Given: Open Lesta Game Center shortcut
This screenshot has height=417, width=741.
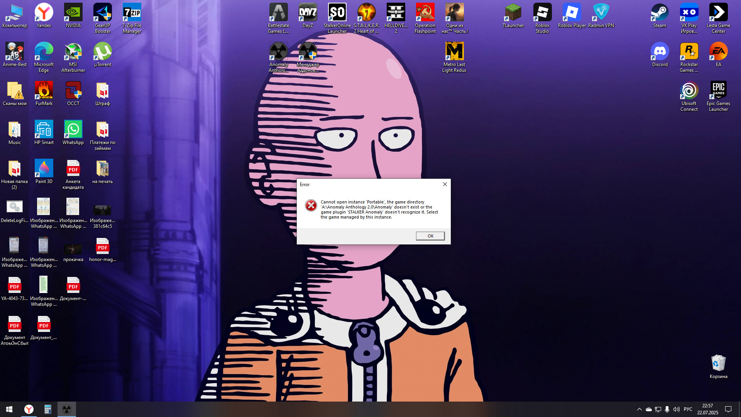Looking at the screenshot, I should (x=718, y=18).
